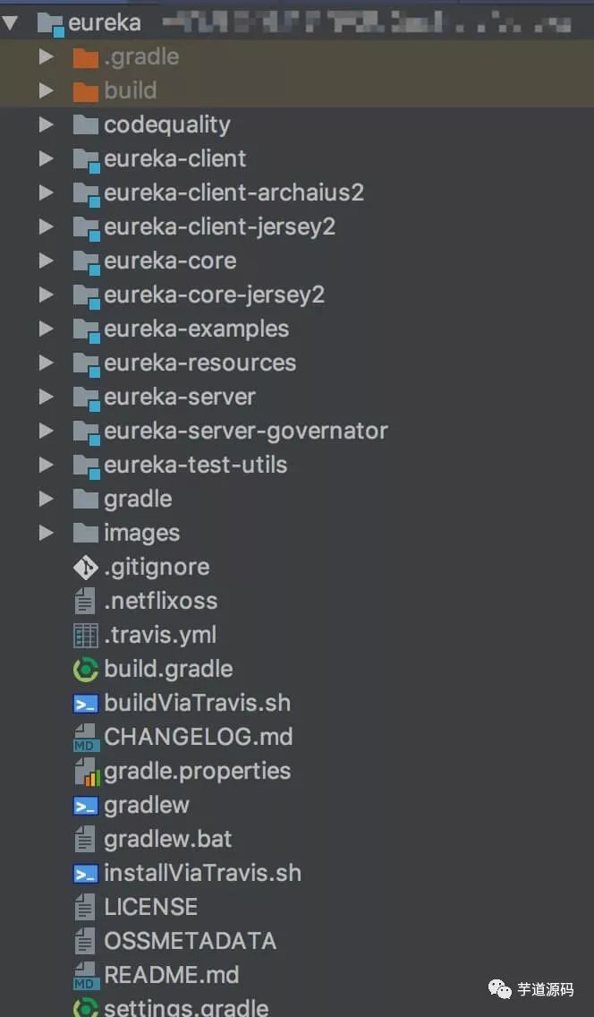The width and height of the screenshot is (594, 1017).
Task: Click the eureka-server-governator module icon
Action: click(86, 432)
